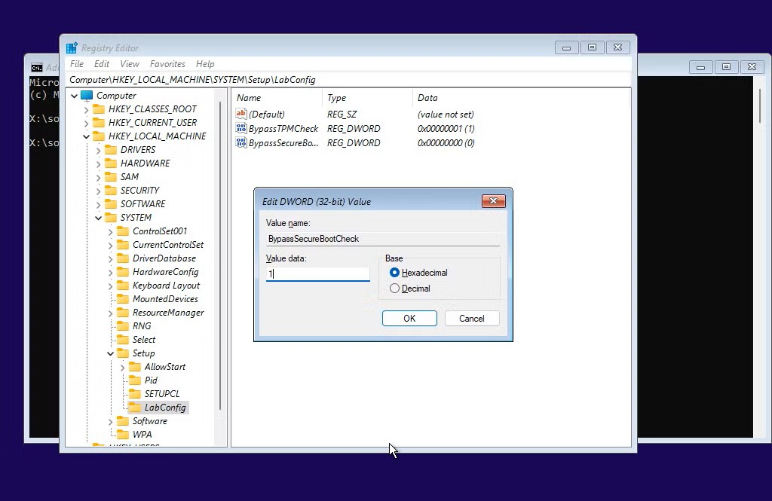Image resolution: width=772 pixels, height=501 pixels.
Task: Open the Edit menu
Action: [101, 64]
